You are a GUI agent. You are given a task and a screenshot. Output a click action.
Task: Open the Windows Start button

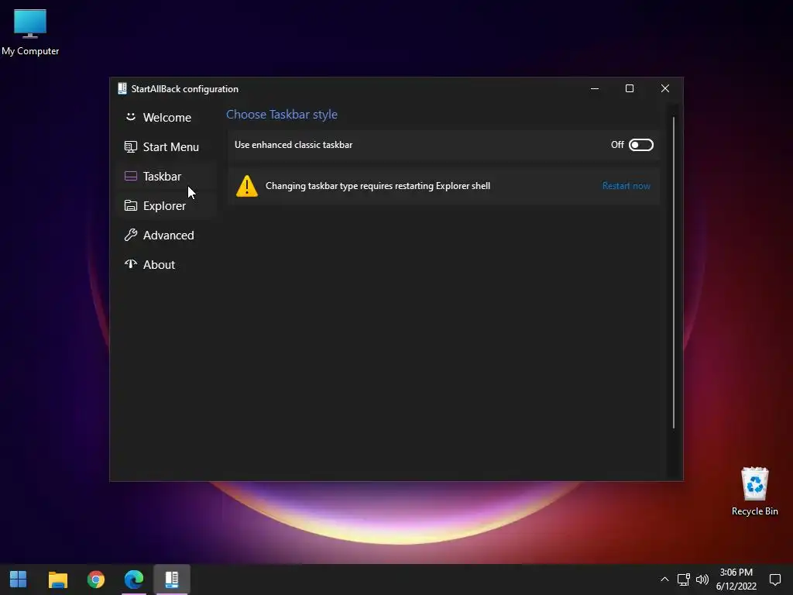coord(19,580)
